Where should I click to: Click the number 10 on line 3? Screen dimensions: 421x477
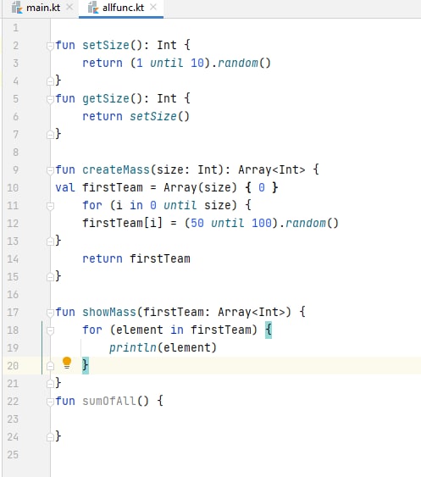(x=197, y=63)
